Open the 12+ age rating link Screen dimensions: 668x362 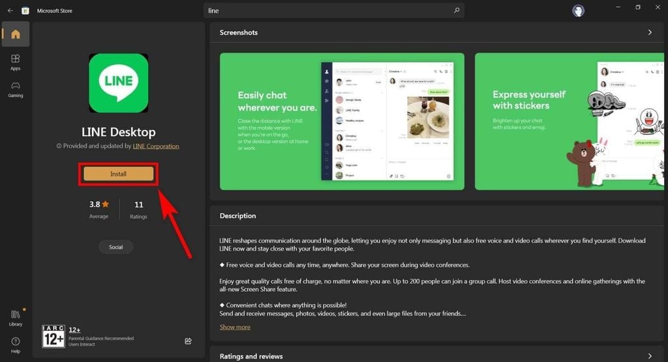(74, 329)
